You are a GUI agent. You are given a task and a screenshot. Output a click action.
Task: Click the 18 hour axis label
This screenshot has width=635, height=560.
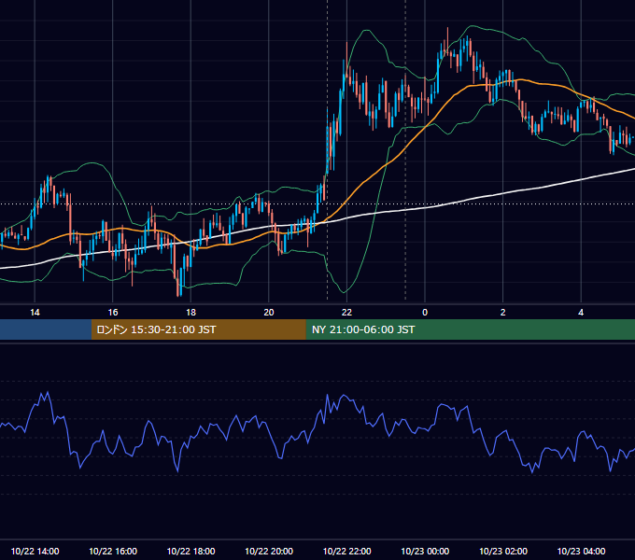(190, 313)
